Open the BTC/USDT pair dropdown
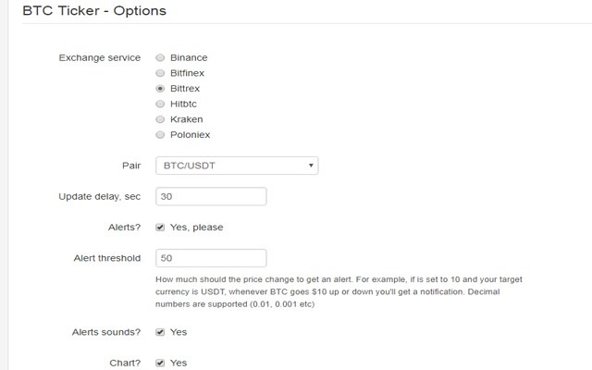592x370 pixels. 236,166
